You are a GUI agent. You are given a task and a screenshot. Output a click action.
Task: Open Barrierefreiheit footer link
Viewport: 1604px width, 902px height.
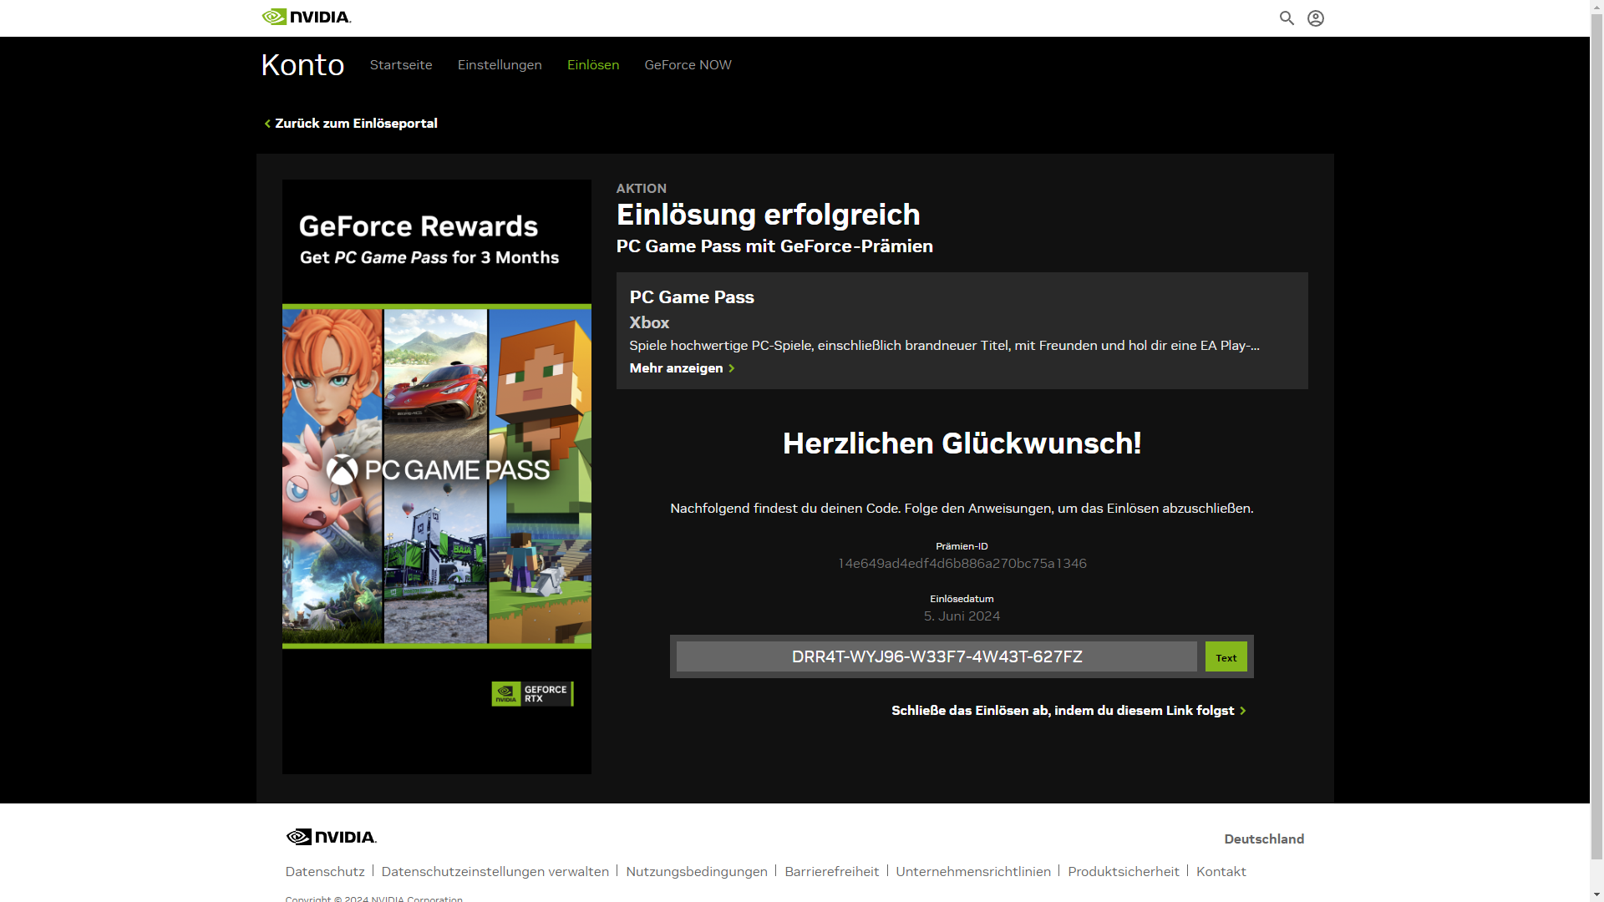point(832,872)
